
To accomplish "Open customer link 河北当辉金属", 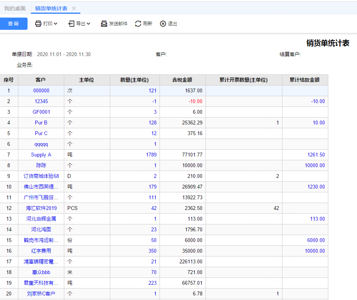I will pyautogui.click(x=41, y=219).
